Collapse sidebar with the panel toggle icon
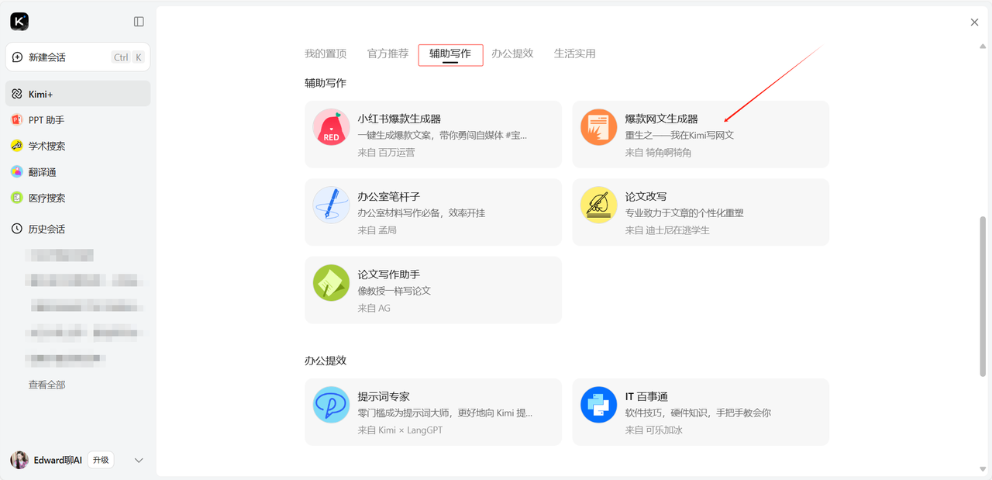The width and height of the screenshot is (992, 480). coord(139,22)
